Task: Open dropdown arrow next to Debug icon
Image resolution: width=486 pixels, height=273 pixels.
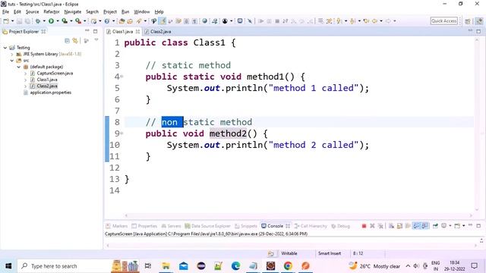Action: click(x=44, y=21)
